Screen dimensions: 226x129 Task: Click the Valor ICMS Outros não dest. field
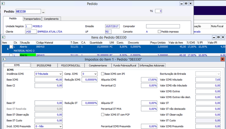point(208,97)
